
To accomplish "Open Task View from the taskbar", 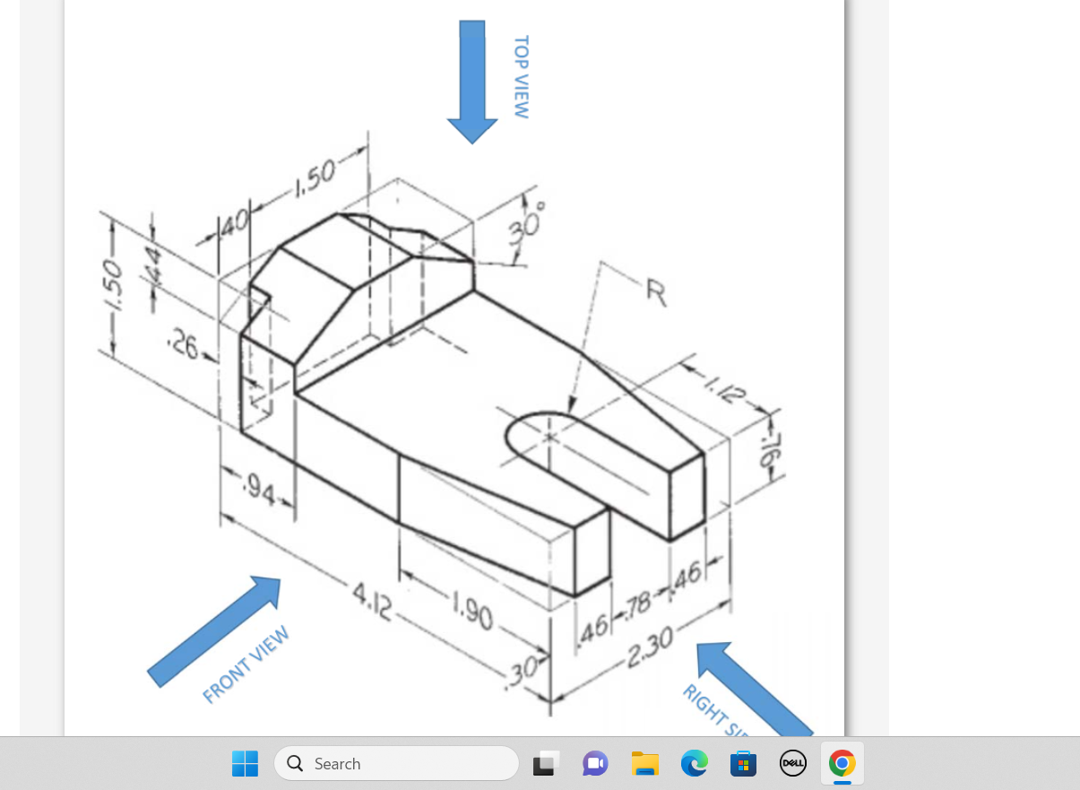I will click(x=545, y=763).
